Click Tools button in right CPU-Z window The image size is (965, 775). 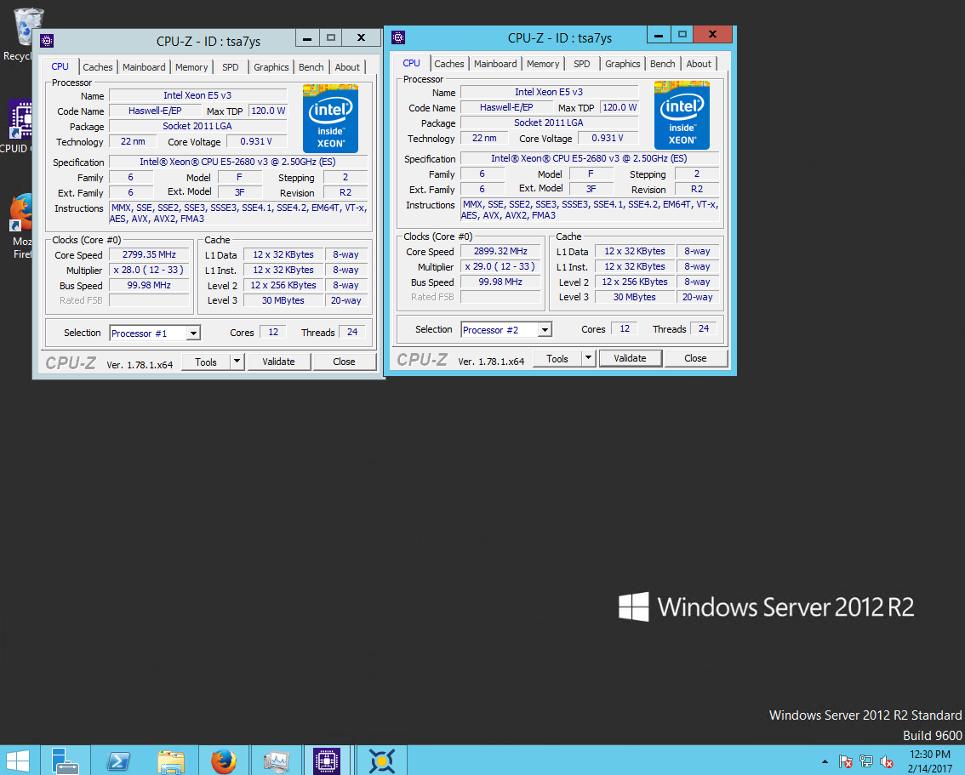pos(557,358)
